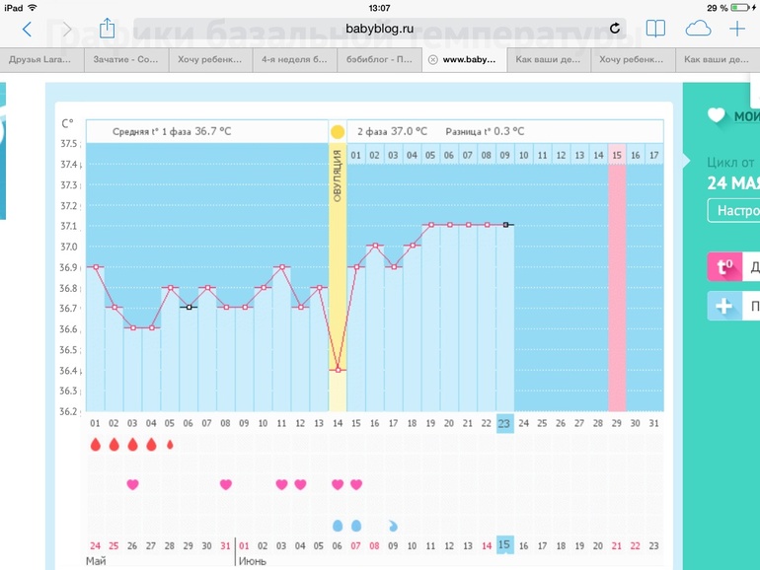Close the active www.baby... tab

pyautogui.click(x=432, y=59)
